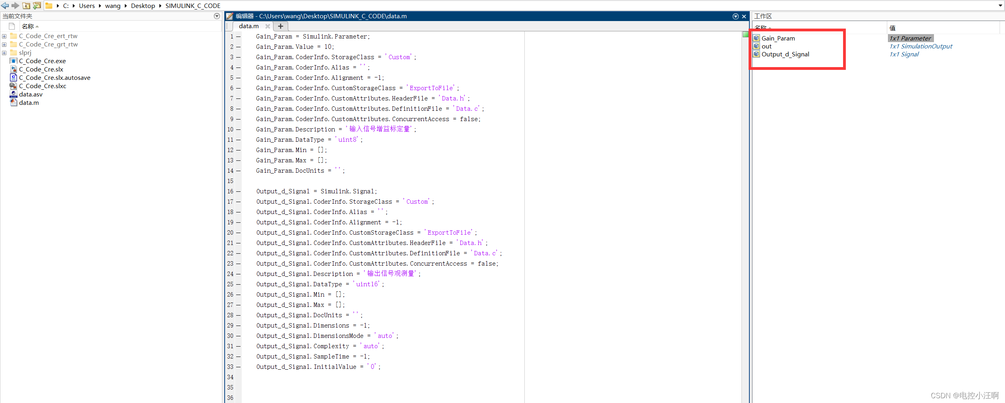The image size is (1005, 403).
Task: Open the browse-for-folder icon in the toolbar
Action: pos(37,6)
